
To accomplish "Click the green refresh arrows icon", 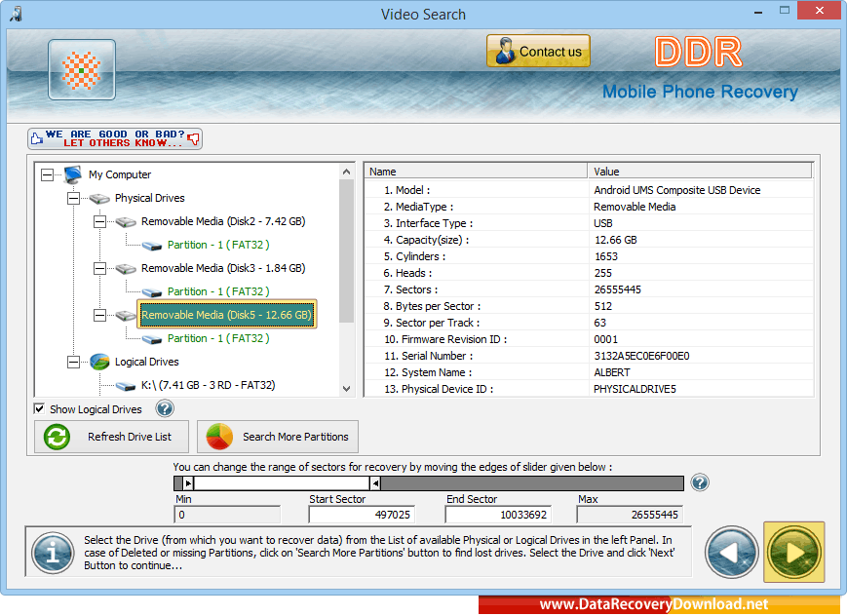I will tap(57, 437).
